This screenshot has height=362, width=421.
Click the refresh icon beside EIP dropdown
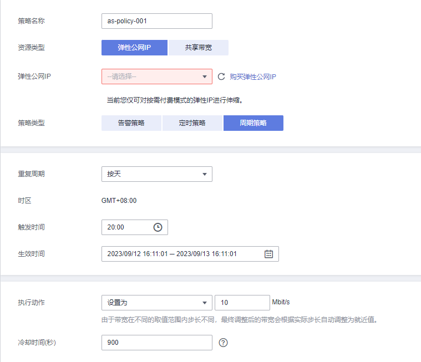(221, 77)
